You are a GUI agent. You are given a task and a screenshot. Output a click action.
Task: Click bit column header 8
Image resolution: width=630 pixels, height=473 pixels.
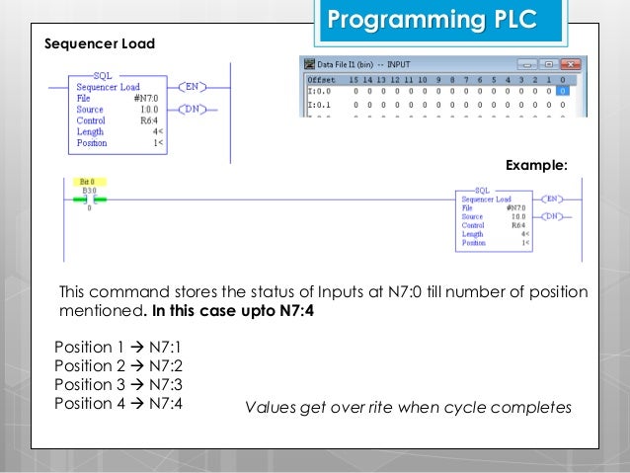(x=452, y=80)
